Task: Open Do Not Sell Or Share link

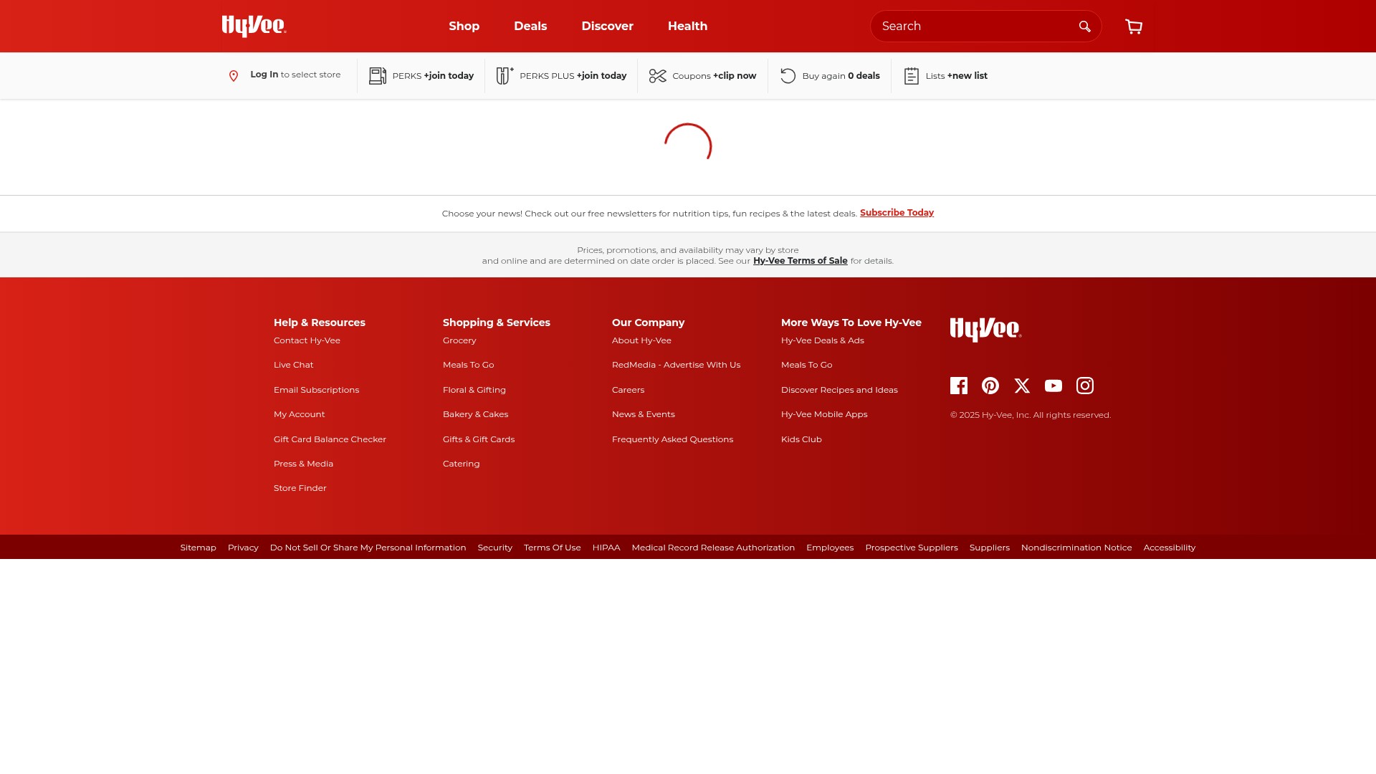Action: (x=368, y=548)
